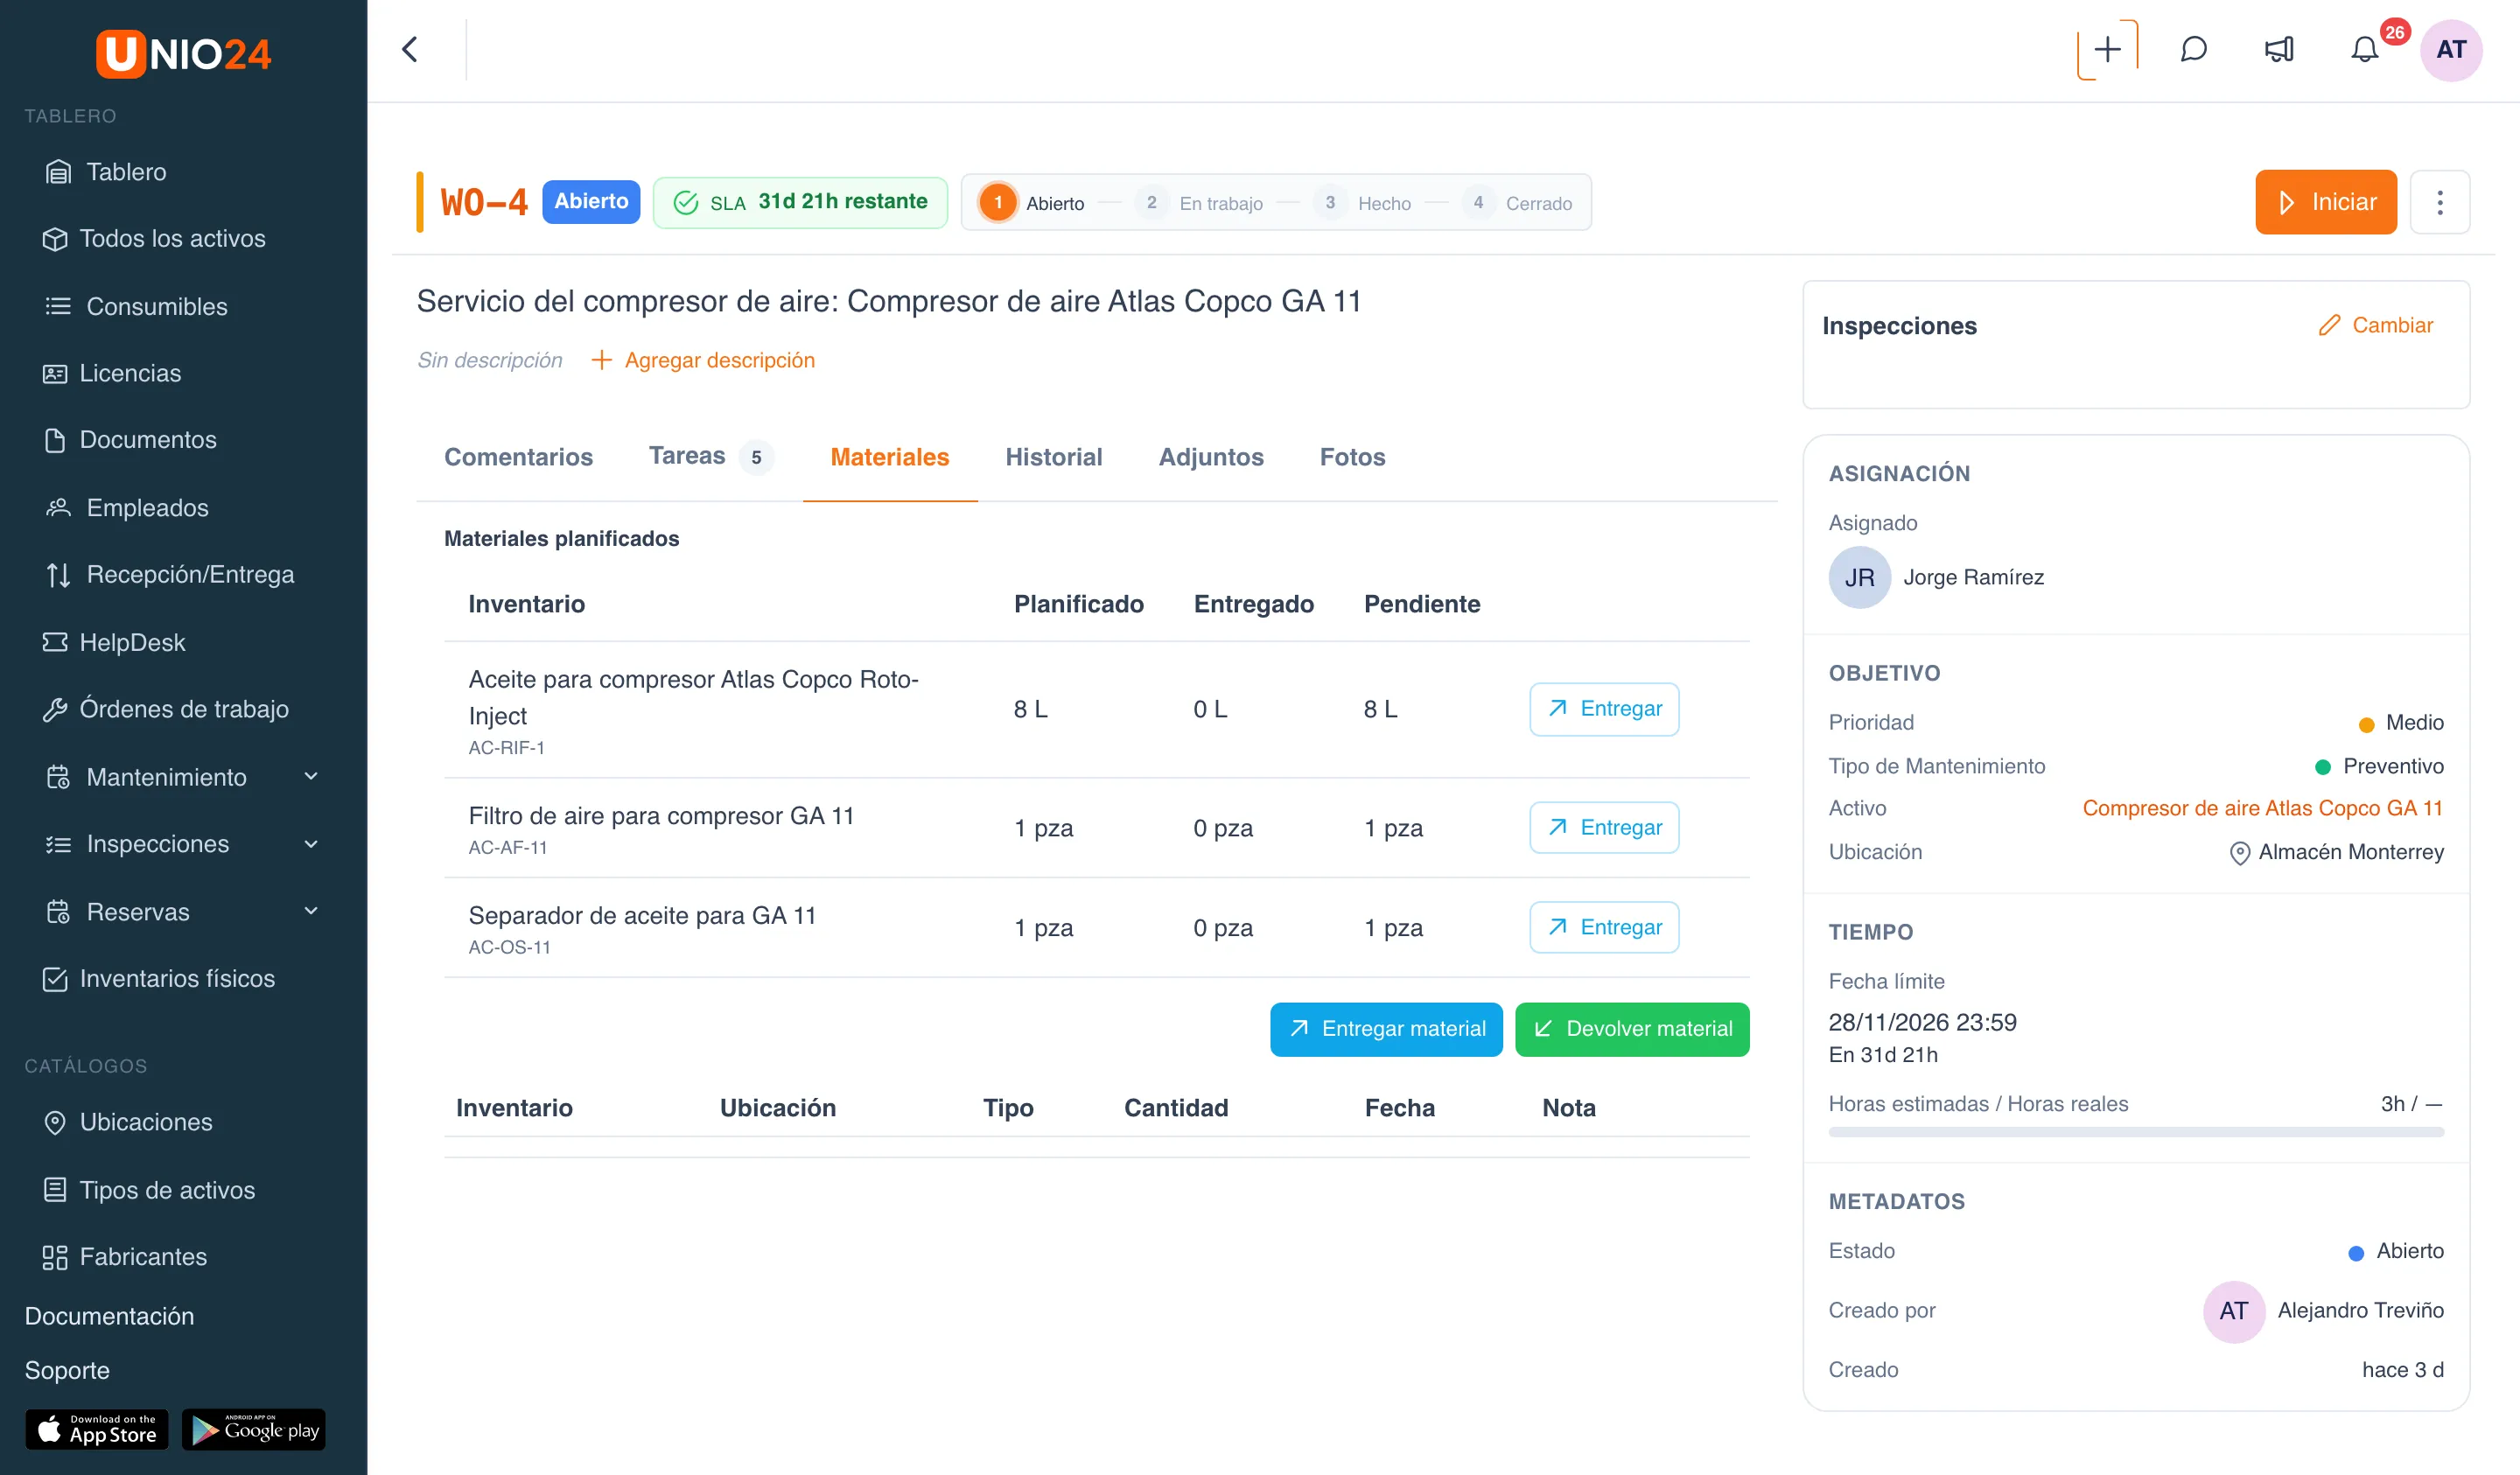
Task: Click the UNIO24 logo
Action: tap(183, 53)
